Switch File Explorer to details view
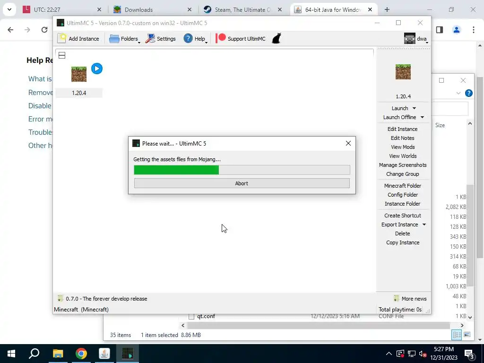Image resolution: width=484 pixels, height=363 pixels. (457, 335)
